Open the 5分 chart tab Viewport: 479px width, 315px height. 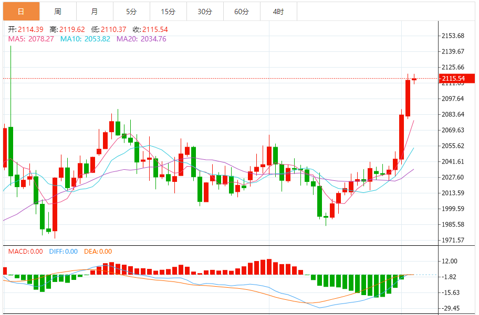click(x=131, y=12)
